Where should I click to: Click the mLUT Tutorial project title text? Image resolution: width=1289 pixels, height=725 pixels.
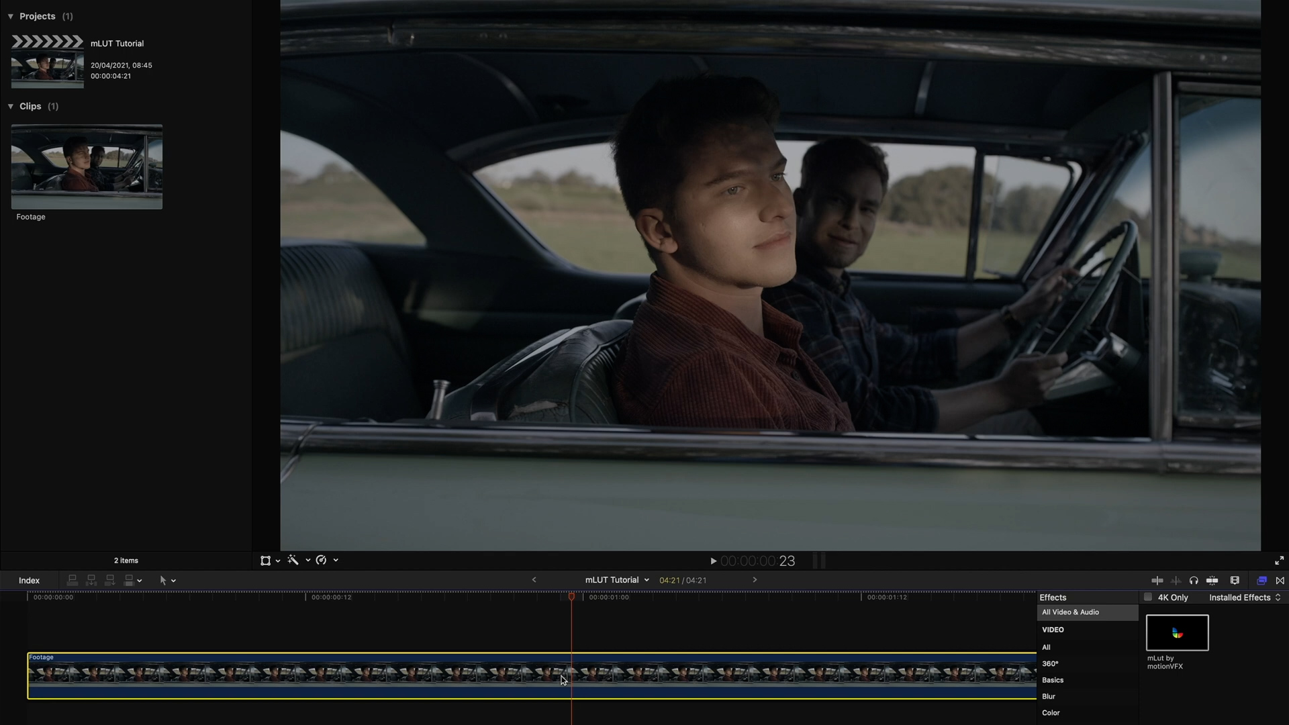[x=117, y=44]
